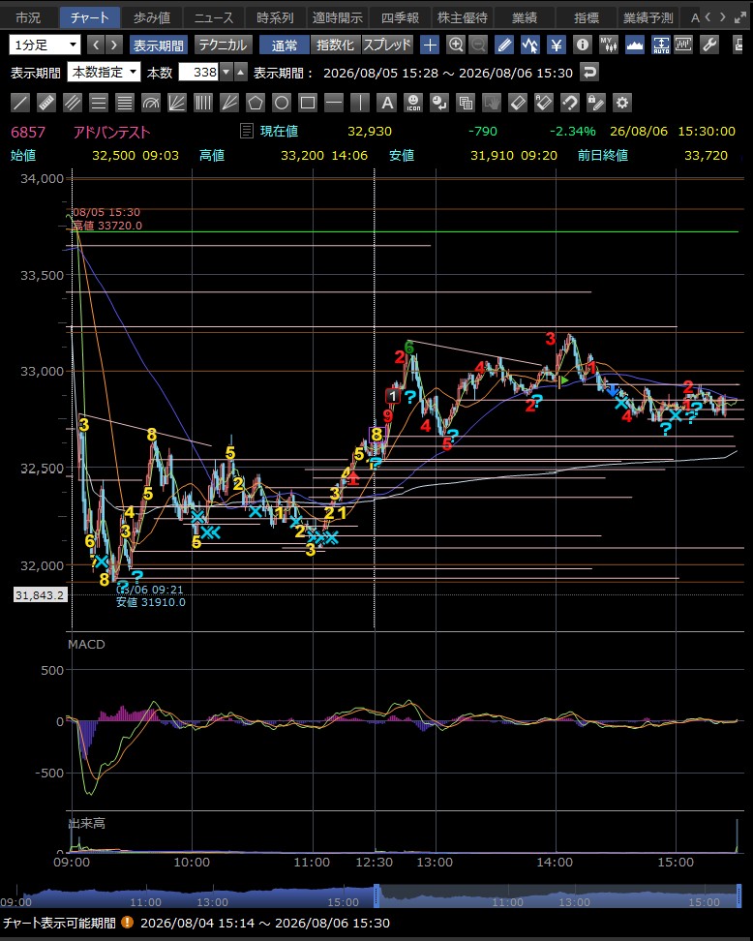Click the information (i) icon
This screenshot has width=753, height=941.
coord(582,45)
